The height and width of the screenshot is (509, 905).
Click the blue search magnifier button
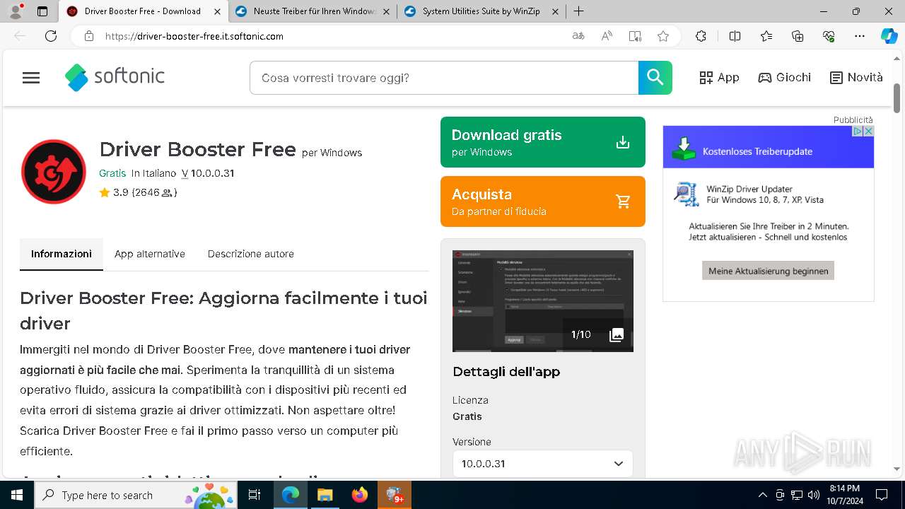pos(655,78)
